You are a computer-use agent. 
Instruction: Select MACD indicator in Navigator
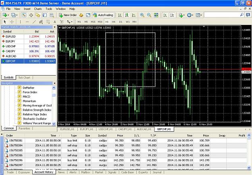point(27,97)
